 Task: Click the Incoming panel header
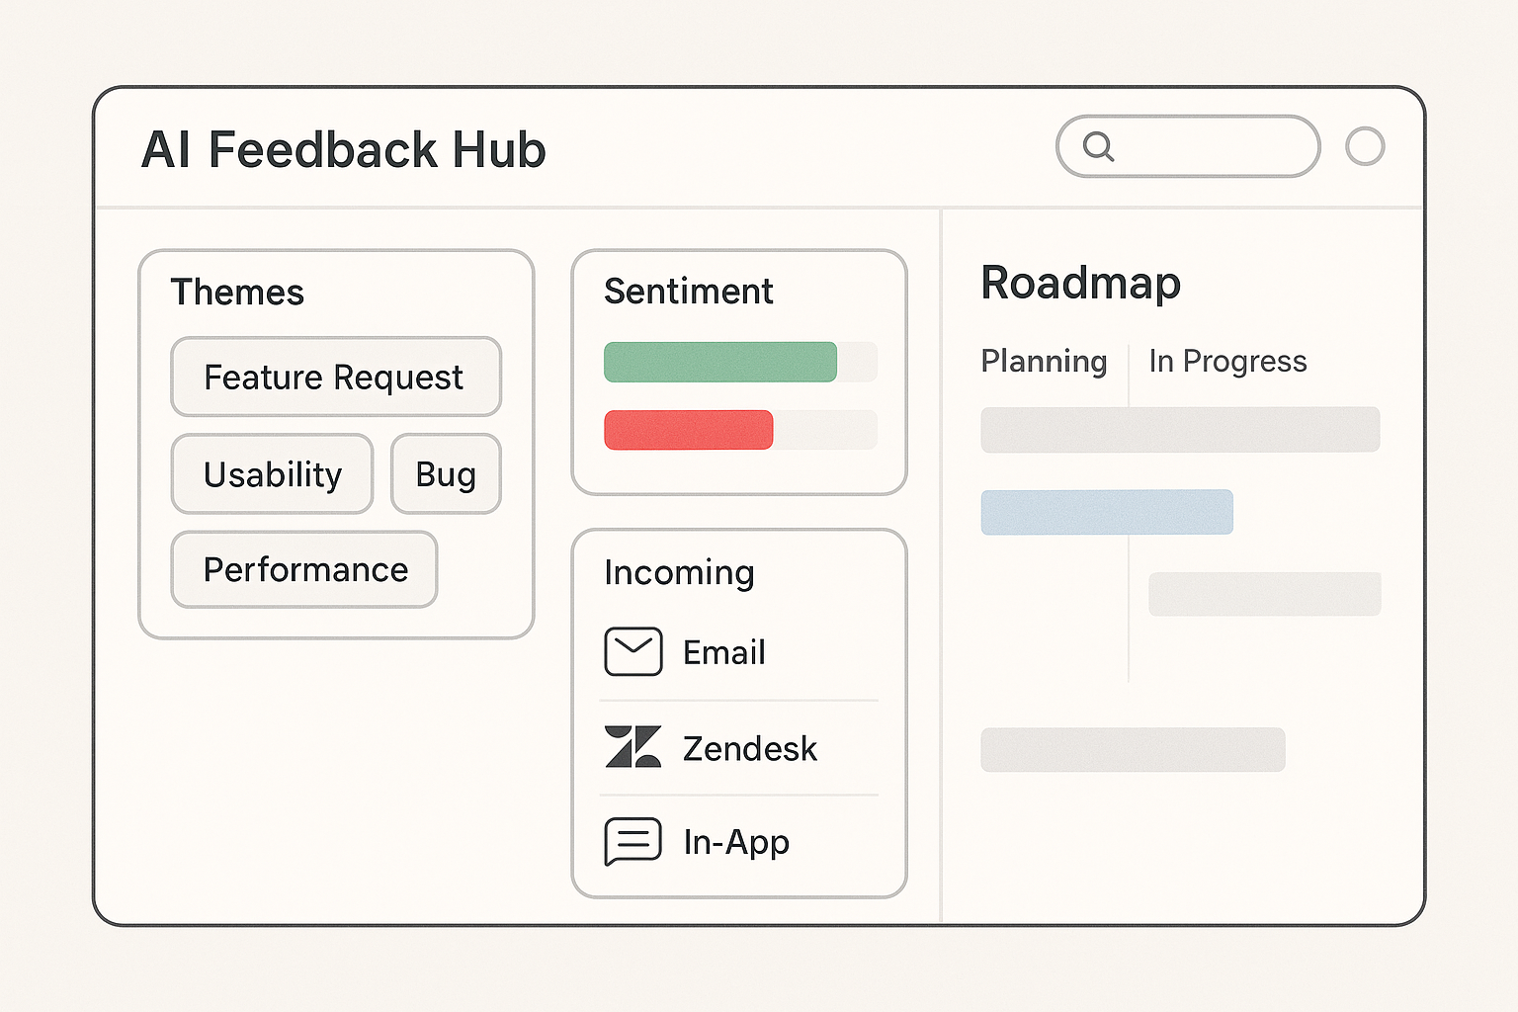tap(679, 572)
